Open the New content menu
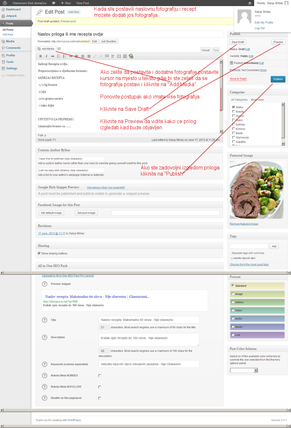 click(x=66, y=3)
